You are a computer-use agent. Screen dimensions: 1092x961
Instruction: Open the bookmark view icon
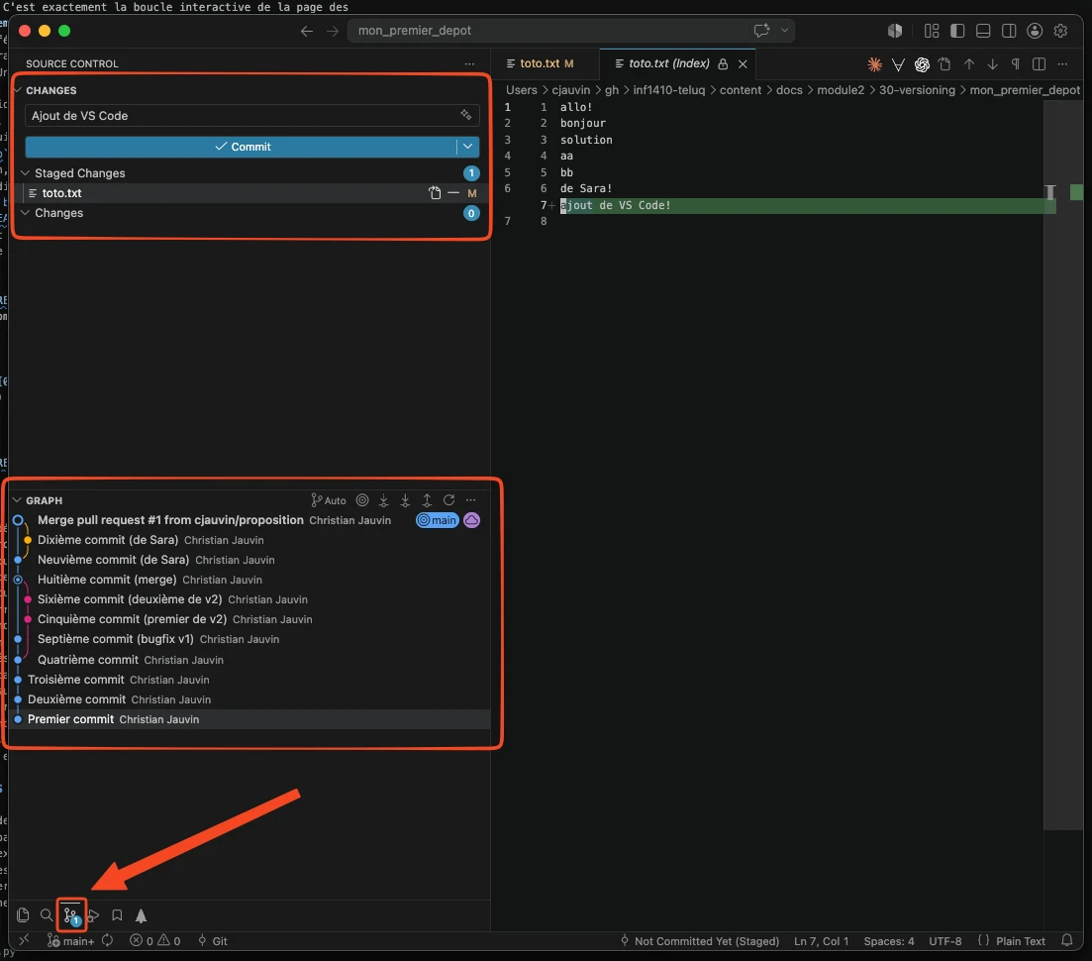(117, 915)
